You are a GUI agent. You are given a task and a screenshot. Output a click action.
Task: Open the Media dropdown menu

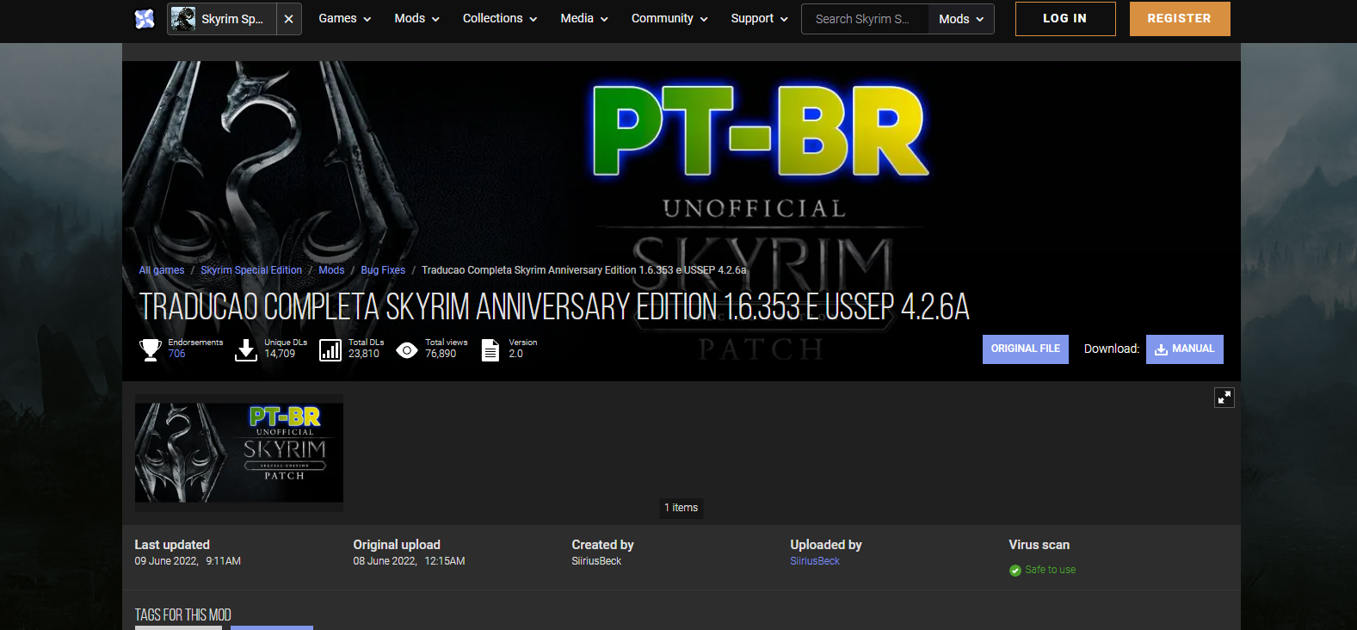click(x=584, y=19)
